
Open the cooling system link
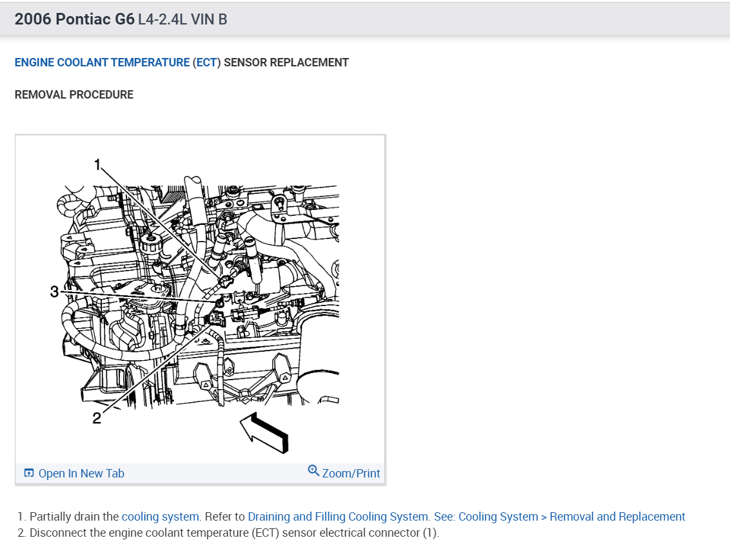tap(160, 517)
